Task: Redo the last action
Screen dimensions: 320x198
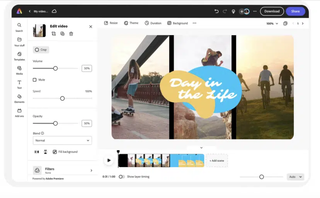Action: tap(225, 11)
